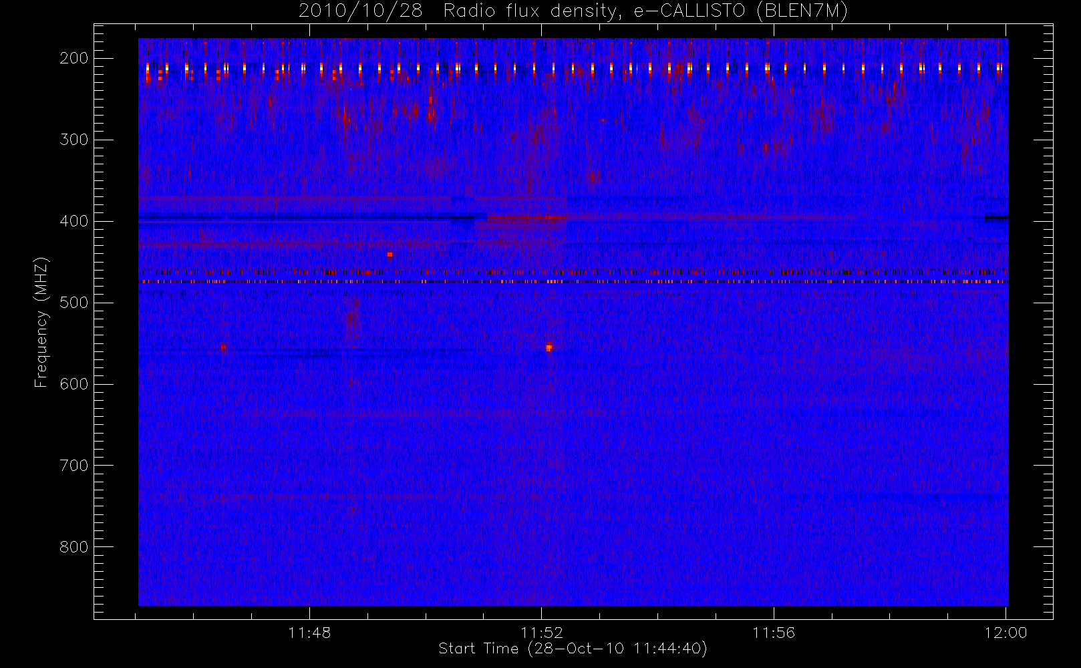Click the 300 frequency tick label
The width and height of the screenshot is (1081, 668).
coord(73,140)
